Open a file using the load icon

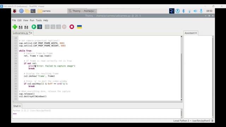(20, 27)
